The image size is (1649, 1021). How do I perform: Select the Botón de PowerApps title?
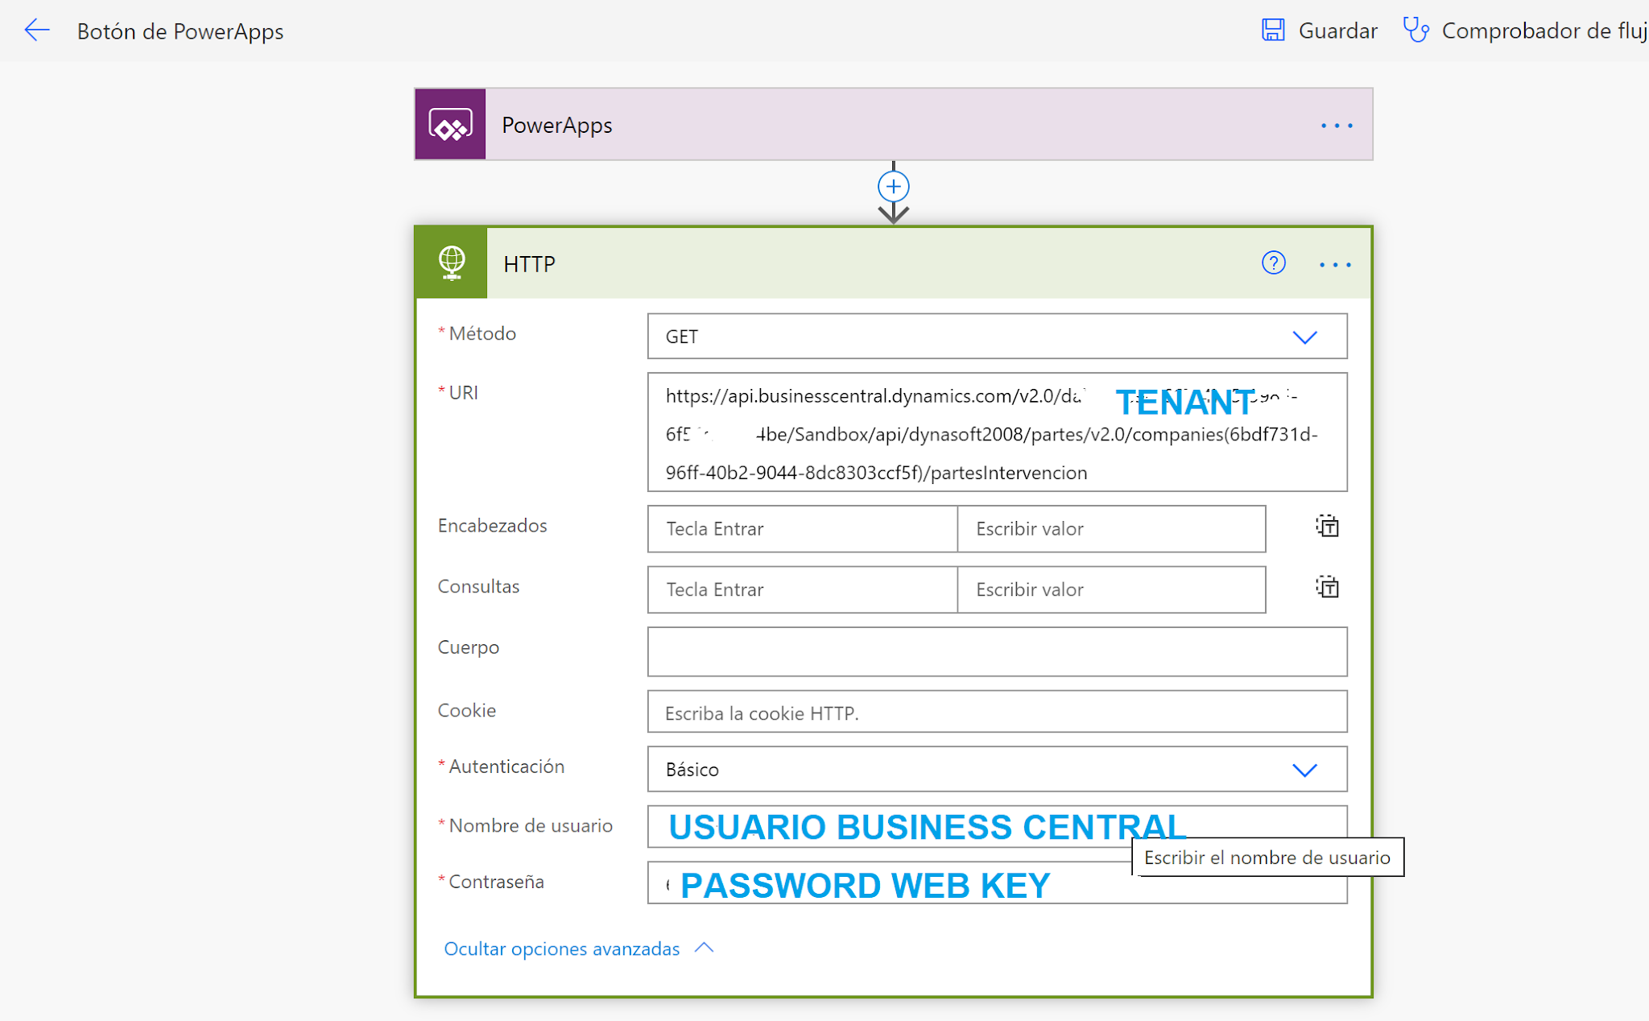point(180,32)
